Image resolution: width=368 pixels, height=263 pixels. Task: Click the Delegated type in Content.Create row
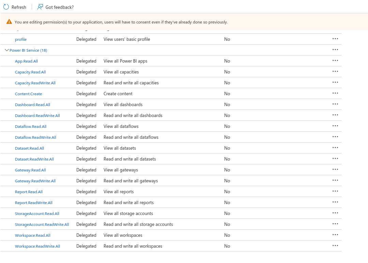pyautogui.click(x=86, y=94)
